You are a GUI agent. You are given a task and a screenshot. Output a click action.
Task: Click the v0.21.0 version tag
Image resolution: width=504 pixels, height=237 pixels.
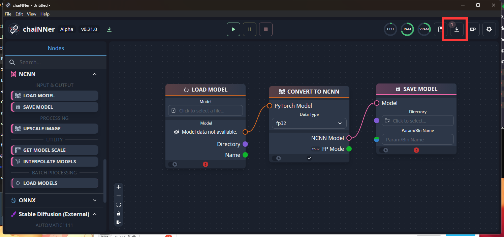[x=89, y=29]
